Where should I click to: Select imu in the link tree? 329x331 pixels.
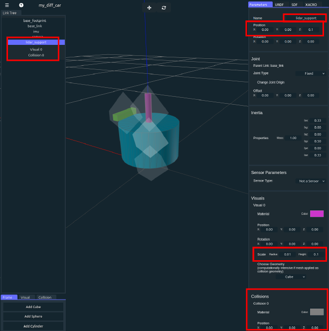(36, 32)
